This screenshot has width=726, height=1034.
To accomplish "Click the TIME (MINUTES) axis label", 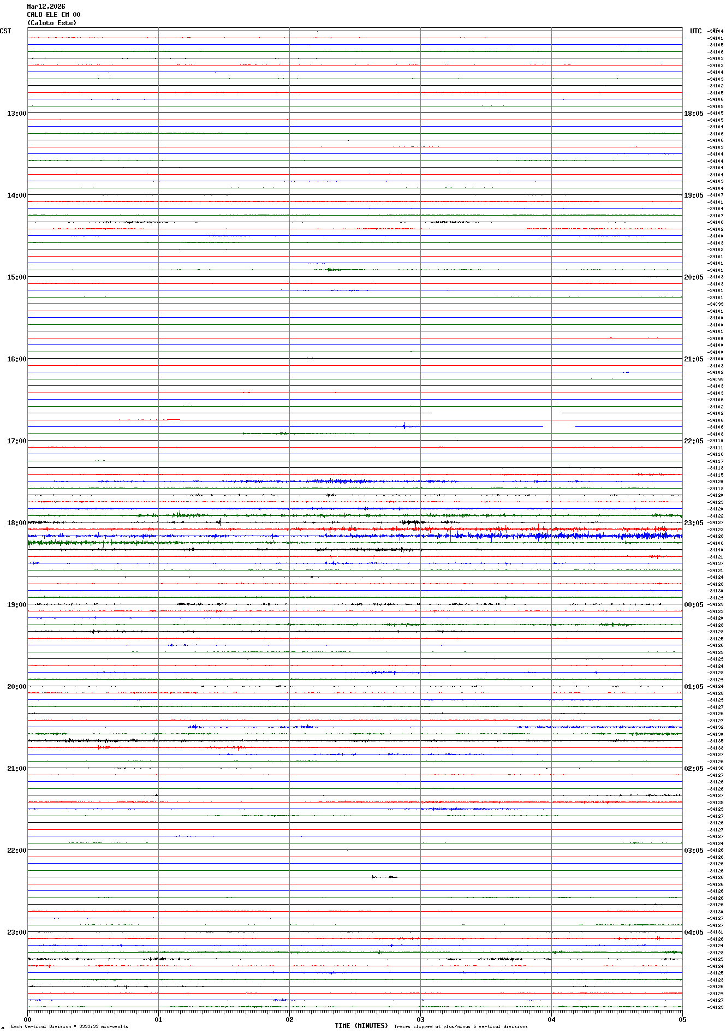I will (361, 1026).
